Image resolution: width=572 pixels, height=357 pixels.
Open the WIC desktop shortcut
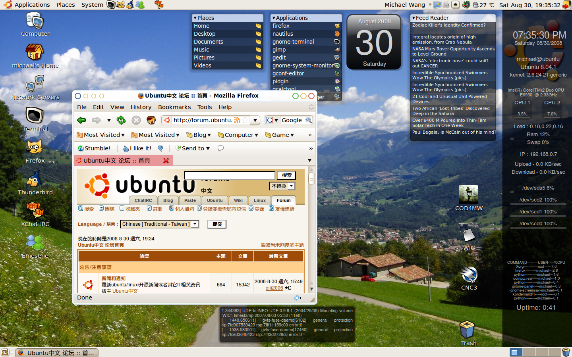(469, 240)
